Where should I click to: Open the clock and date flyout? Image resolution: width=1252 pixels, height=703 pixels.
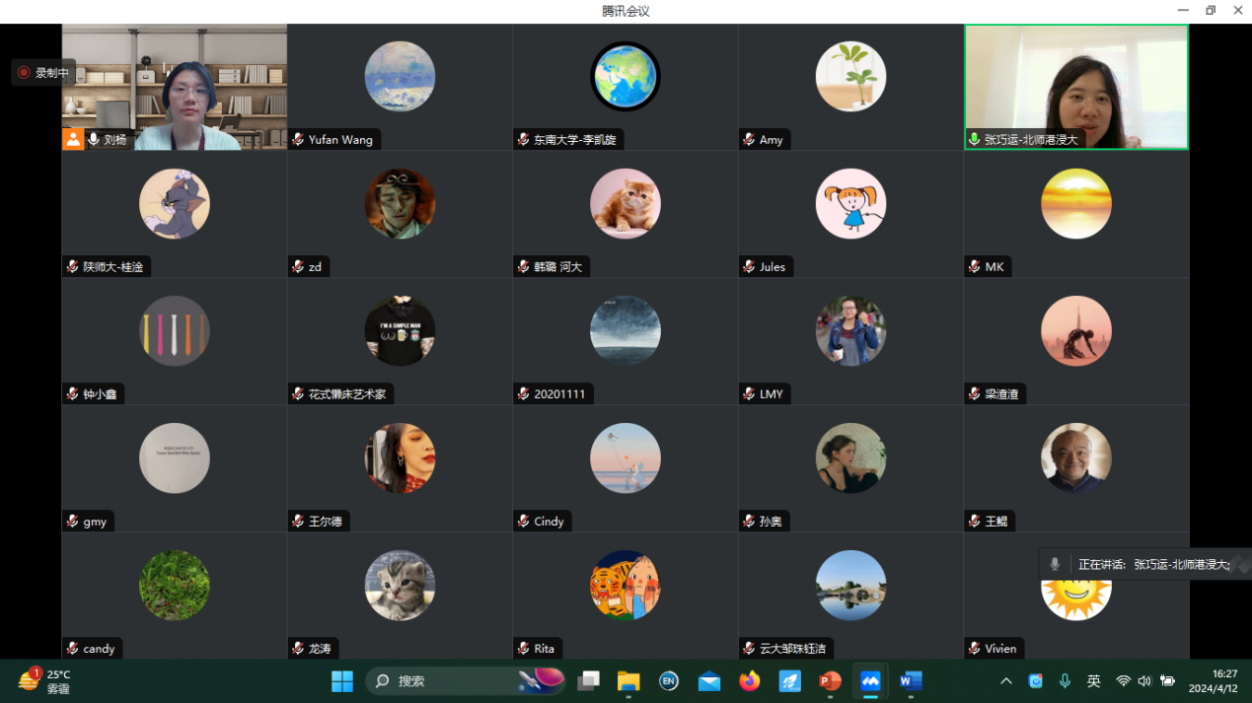pyautogui.click(x=1213, y=681)
